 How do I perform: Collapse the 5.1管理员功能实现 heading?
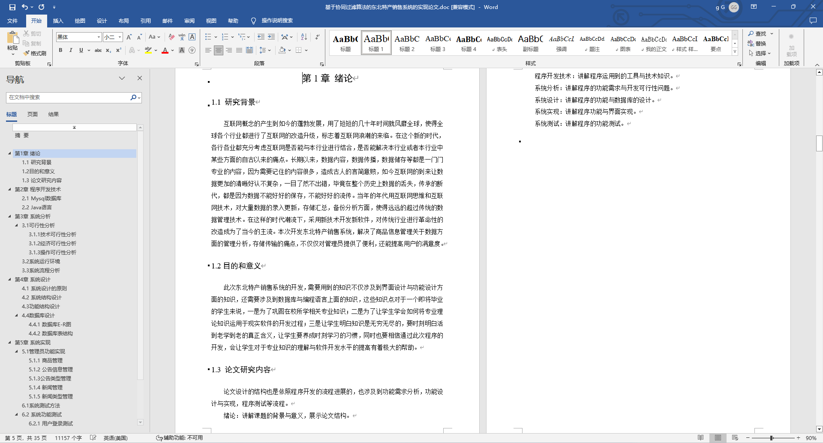click(x=16, y=352)
